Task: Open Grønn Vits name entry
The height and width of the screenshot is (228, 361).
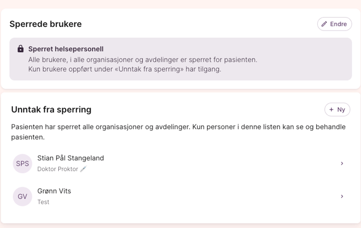Action: pos(54,191)
